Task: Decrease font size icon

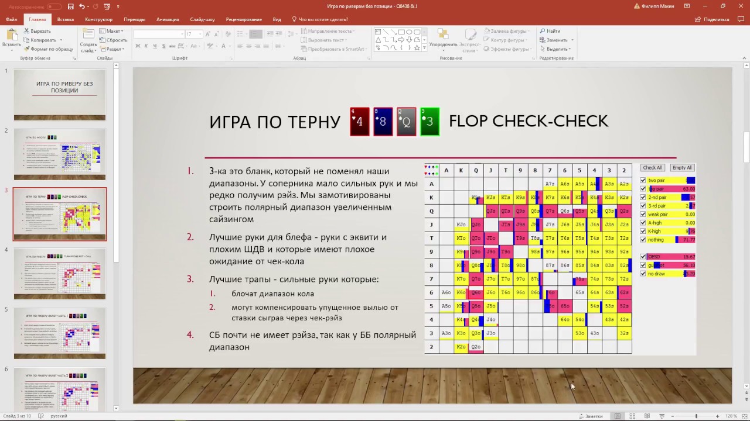Action: tap(216, 34)
